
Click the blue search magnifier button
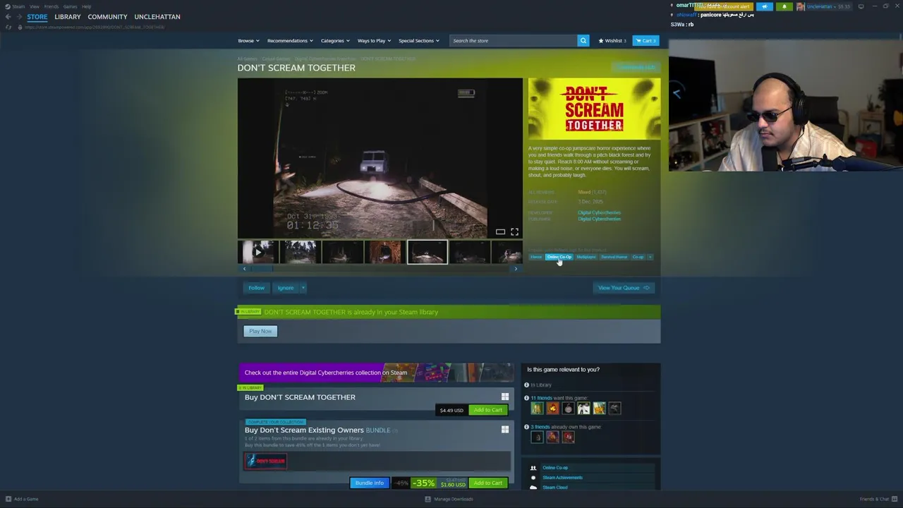pyautogui.click(x=583, y=40)
